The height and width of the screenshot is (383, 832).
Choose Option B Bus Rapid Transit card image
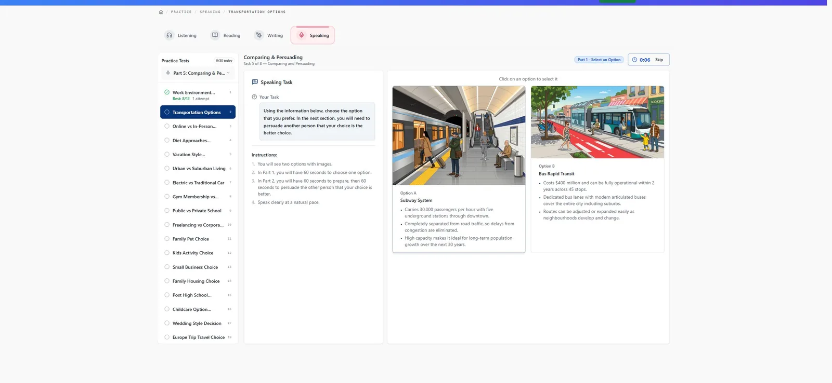pyautogui.click(x=597, y=122)
